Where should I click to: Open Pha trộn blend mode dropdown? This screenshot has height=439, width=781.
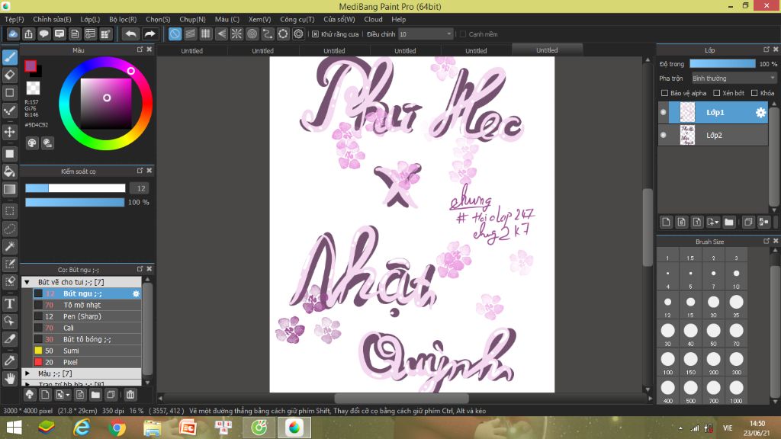[x=734, y=79]
